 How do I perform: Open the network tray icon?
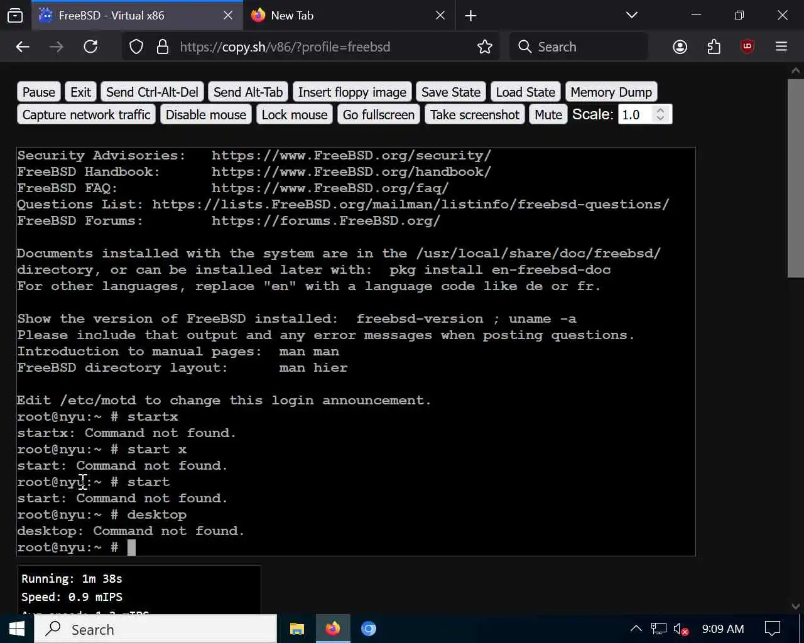click(658, 629)
